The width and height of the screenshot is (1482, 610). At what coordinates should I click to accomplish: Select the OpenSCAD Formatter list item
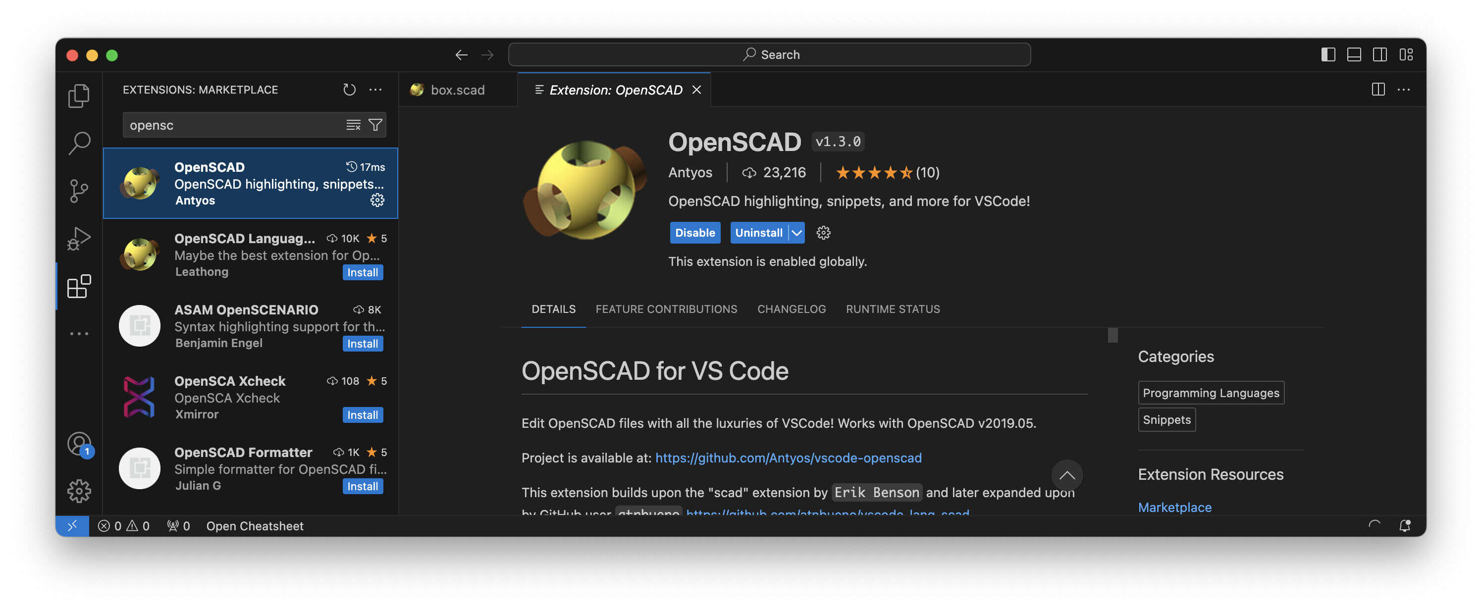pos(250,468)
